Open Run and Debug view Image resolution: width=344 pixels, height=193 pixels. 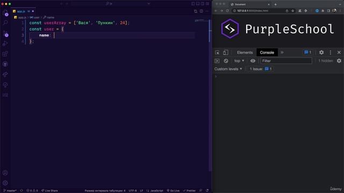pos(5,43)
